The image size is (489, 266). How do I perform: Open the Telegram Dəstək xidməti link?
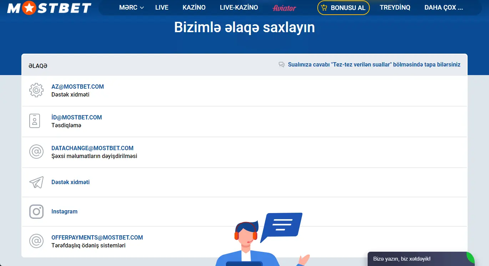click(x=70, y=182)
